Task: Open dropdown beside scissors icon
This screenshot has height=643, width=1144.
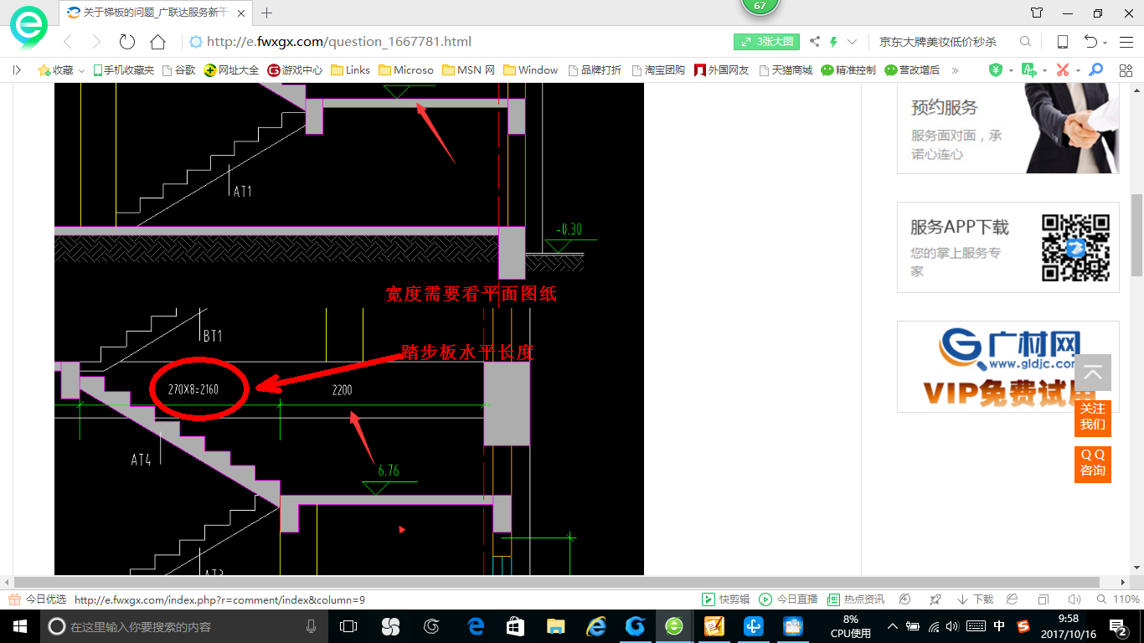Action: [1078, 71]
